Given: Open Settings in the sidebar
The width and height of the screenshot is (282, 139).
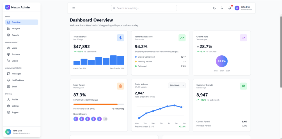Looking at the screenshot, I should (22, 106).
